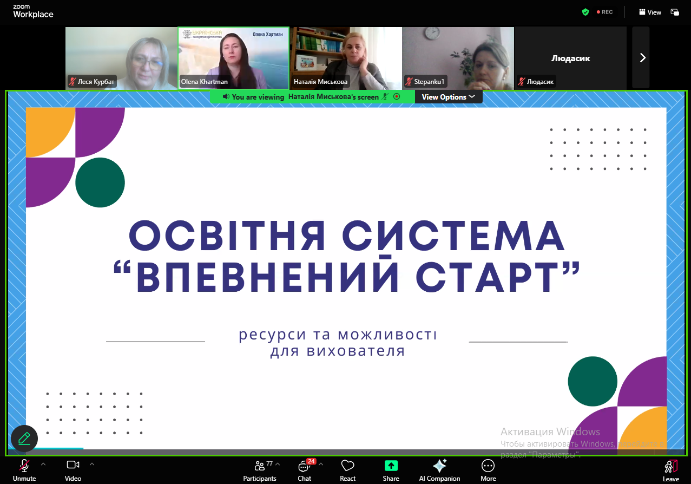Click the green Share screen icon
This screenshot has height=484, width=691.
(x=391, y=466)
